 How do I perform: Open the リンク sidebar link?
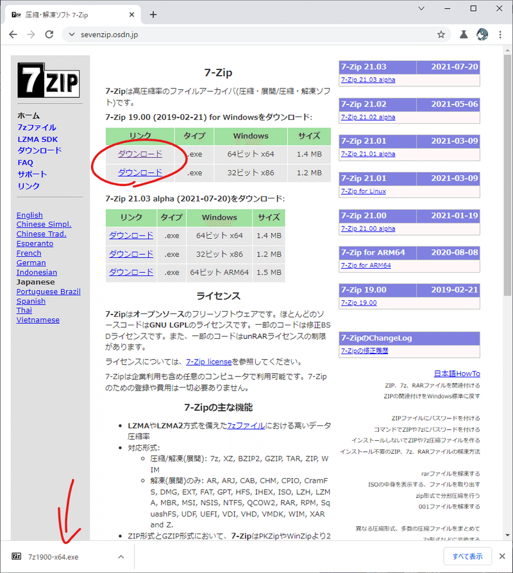click(x=28, y=186)
